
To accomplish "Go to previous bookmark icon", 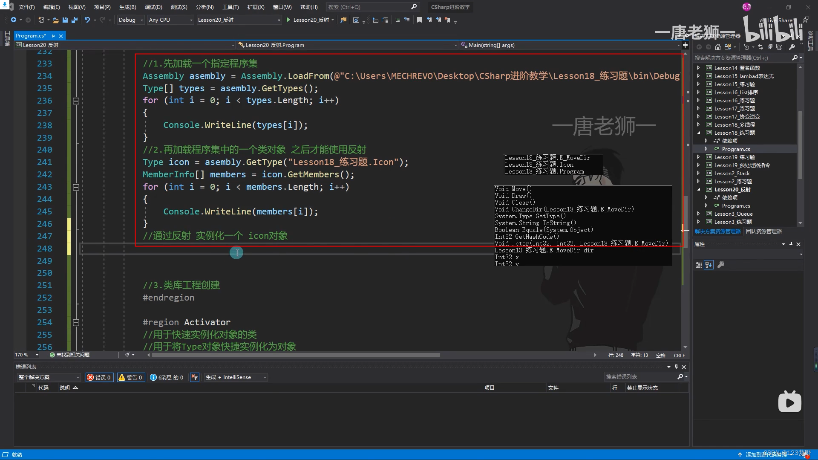I will [x=429, y=20].
